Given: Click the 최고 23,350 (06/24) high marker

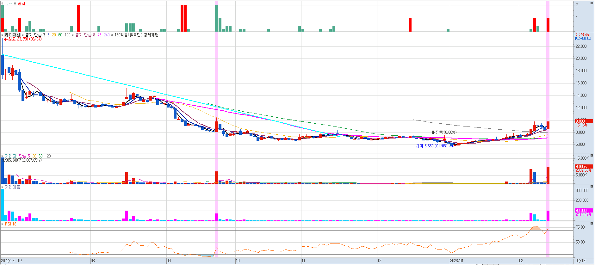Looking at the screenshot, I should point(23,39).
